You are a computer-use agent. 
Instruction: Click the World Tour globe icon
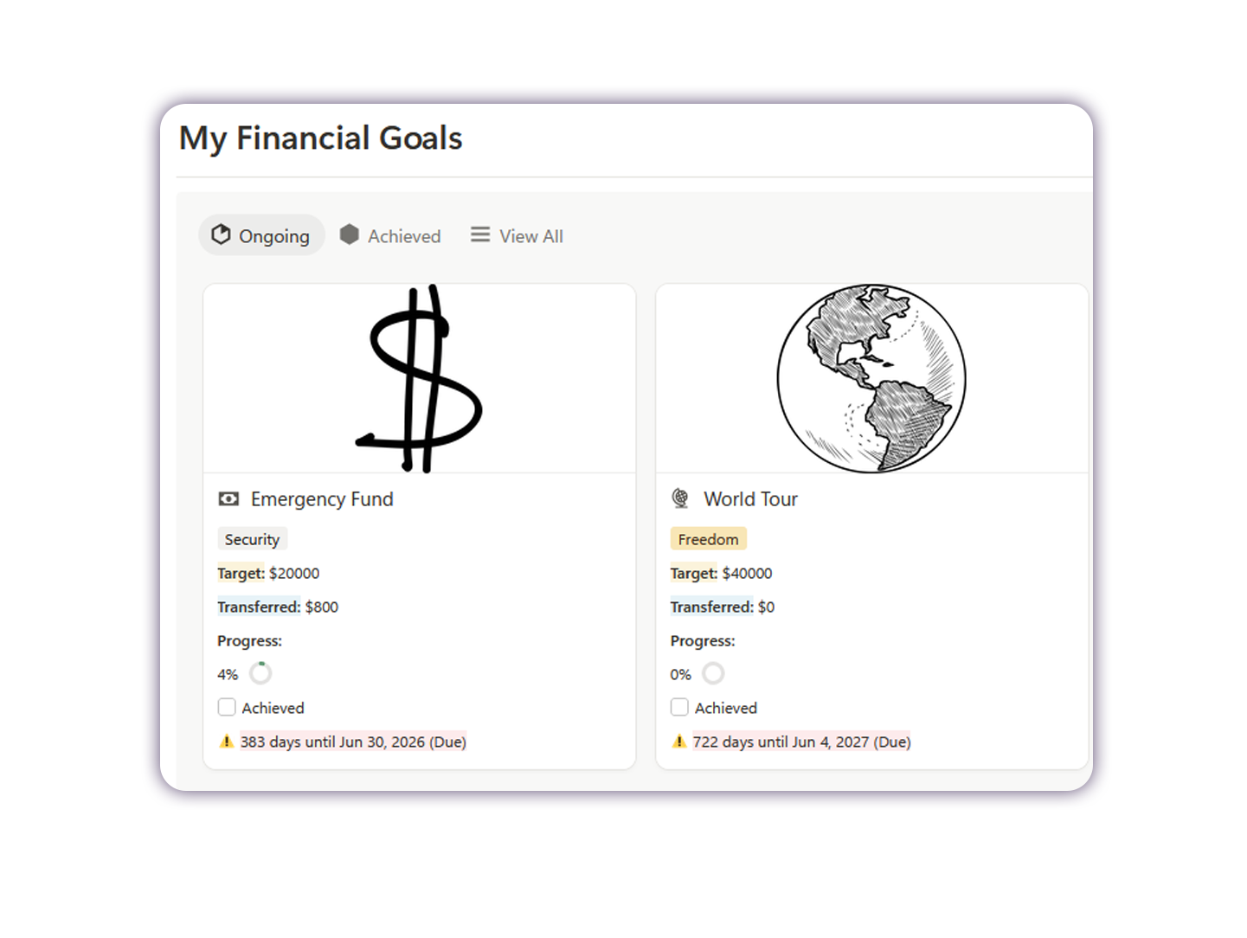[x=681, y=499]
